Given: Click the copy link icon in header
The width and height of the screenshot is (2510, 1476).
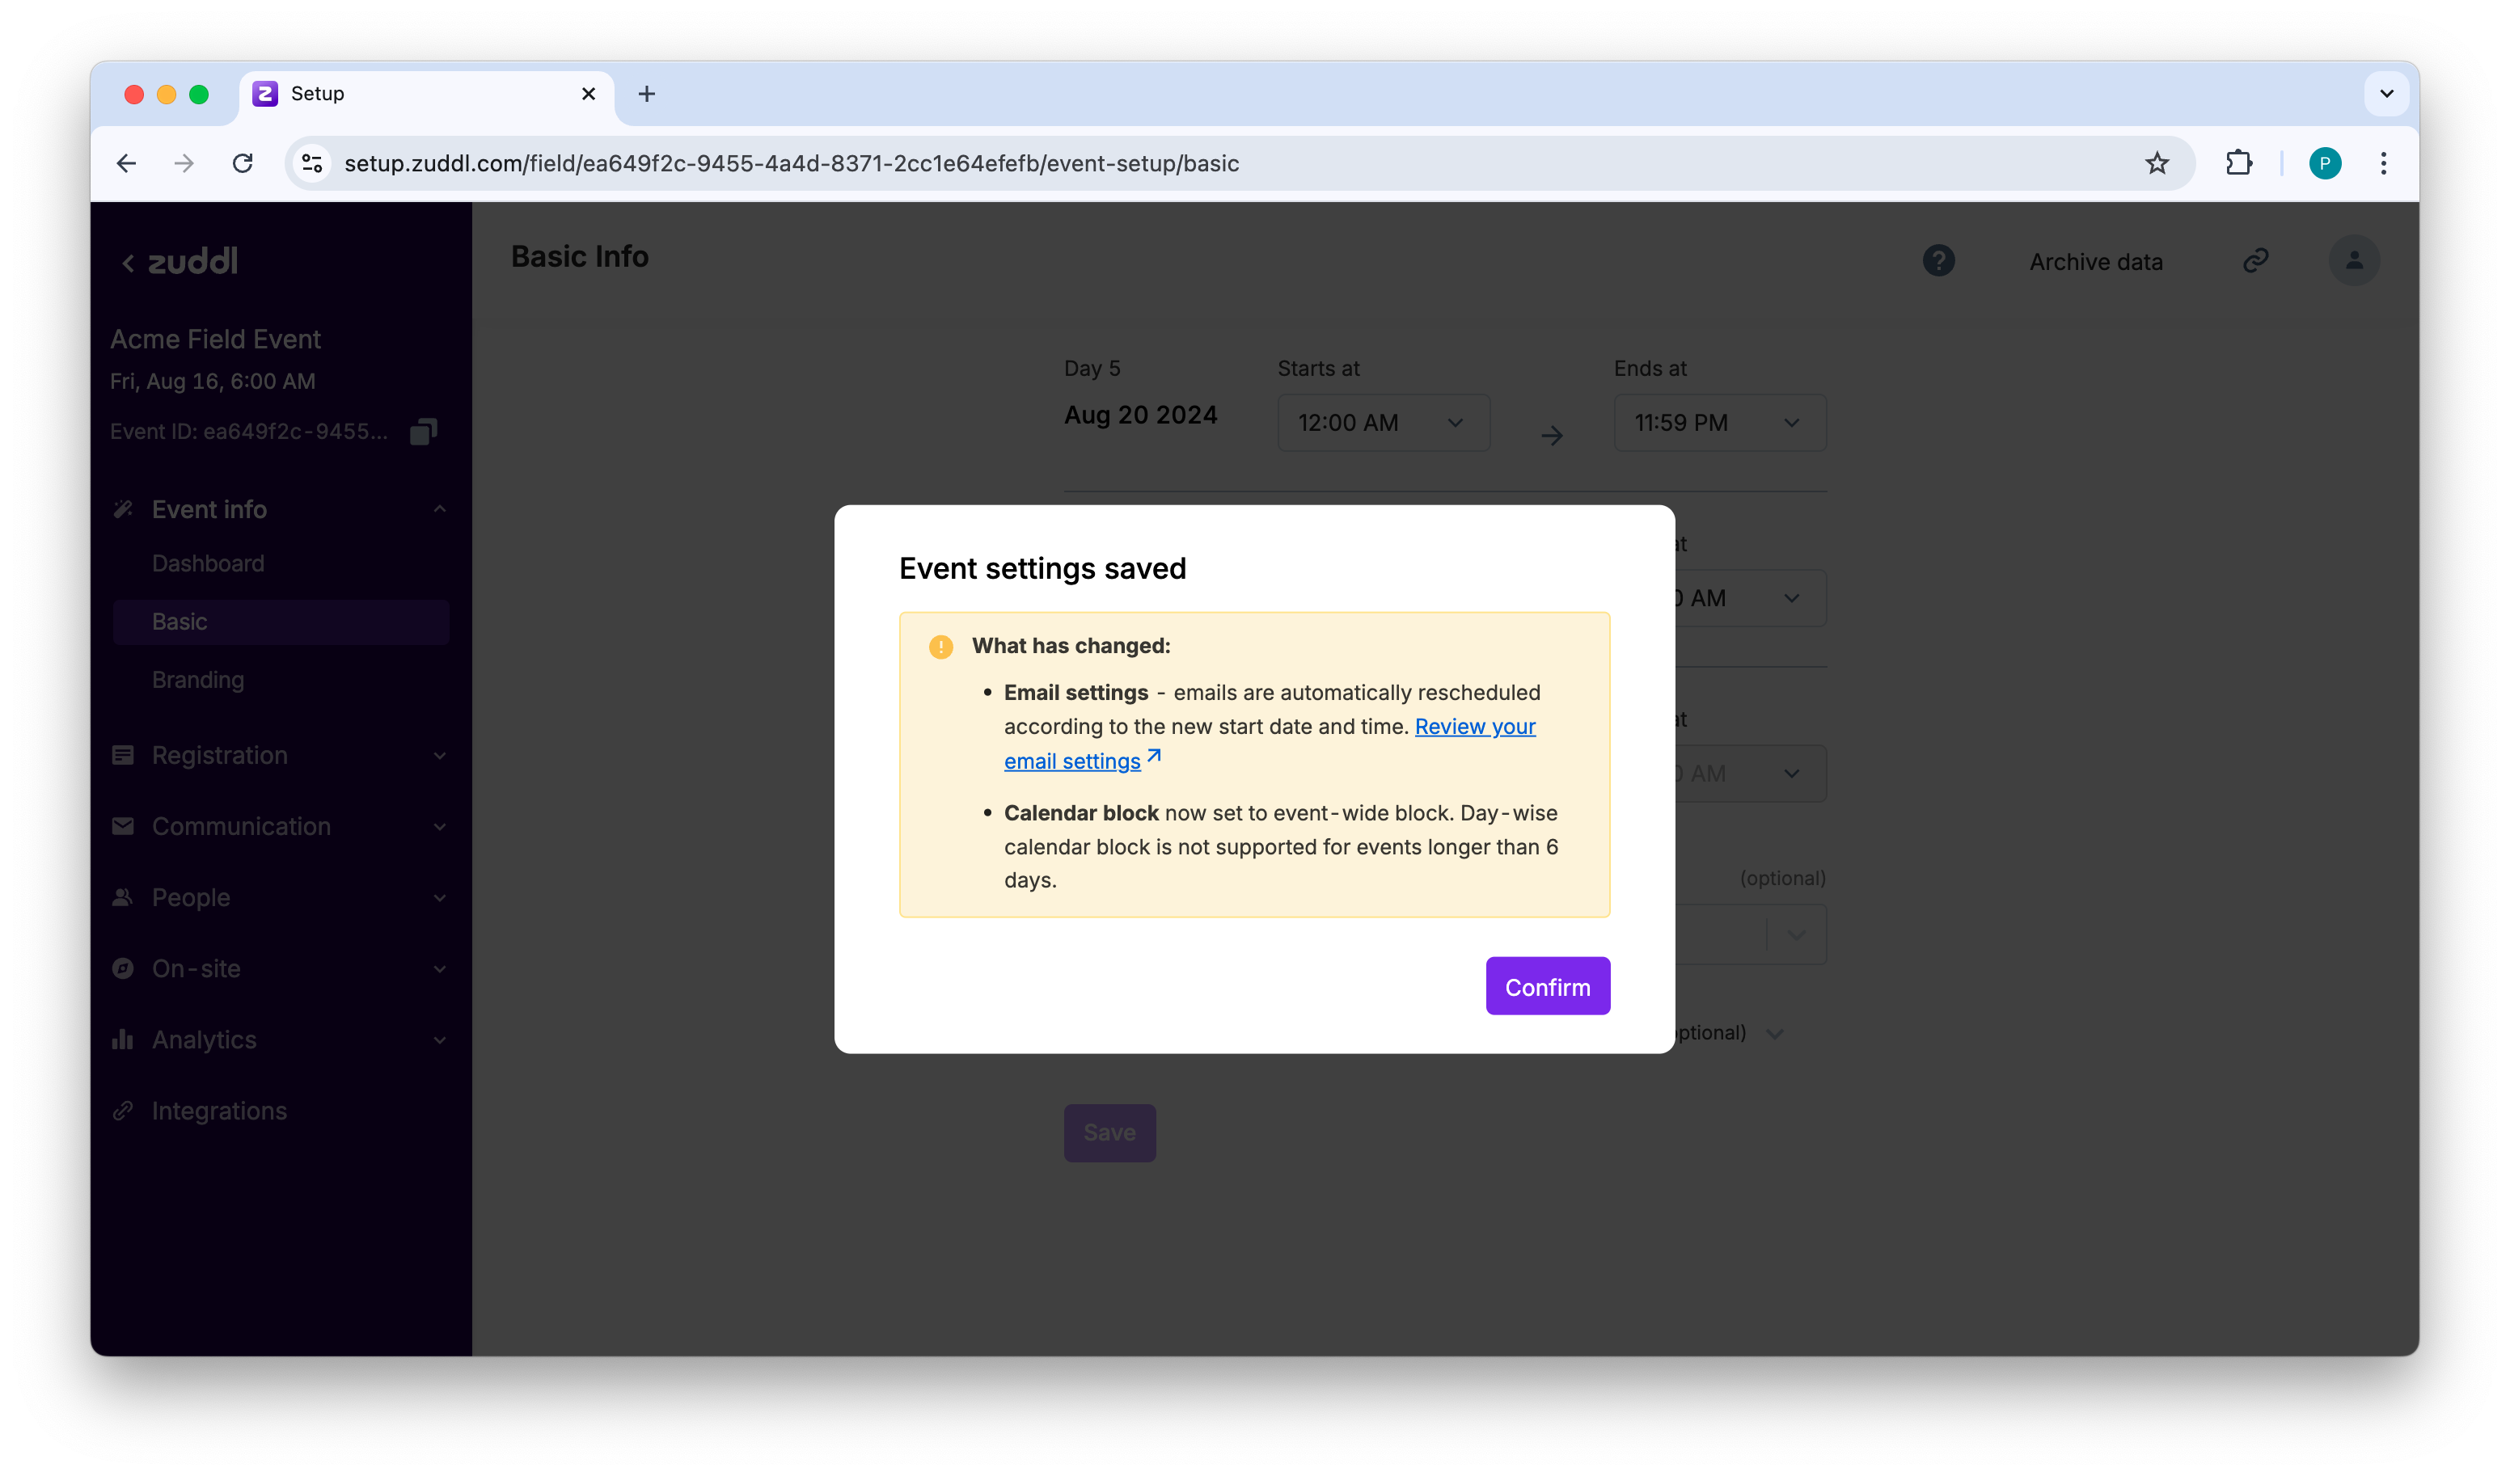Looking at the screenshot, I should 2255,261.
